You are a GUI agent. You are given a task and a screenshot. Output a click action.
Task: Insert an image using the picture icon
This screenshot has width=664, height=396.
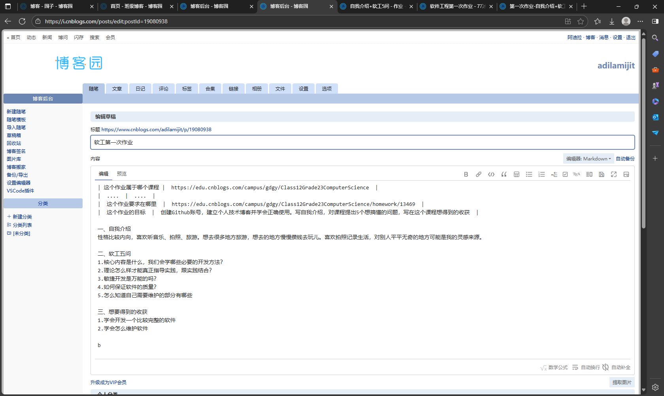(x=626, y=174)
